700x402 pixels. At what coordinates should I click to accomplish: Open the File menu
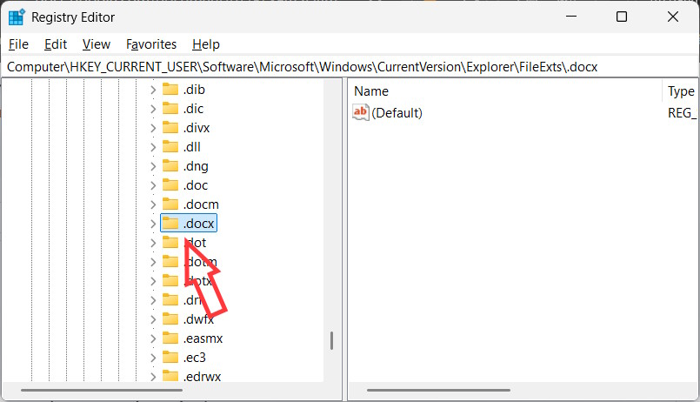19,44
